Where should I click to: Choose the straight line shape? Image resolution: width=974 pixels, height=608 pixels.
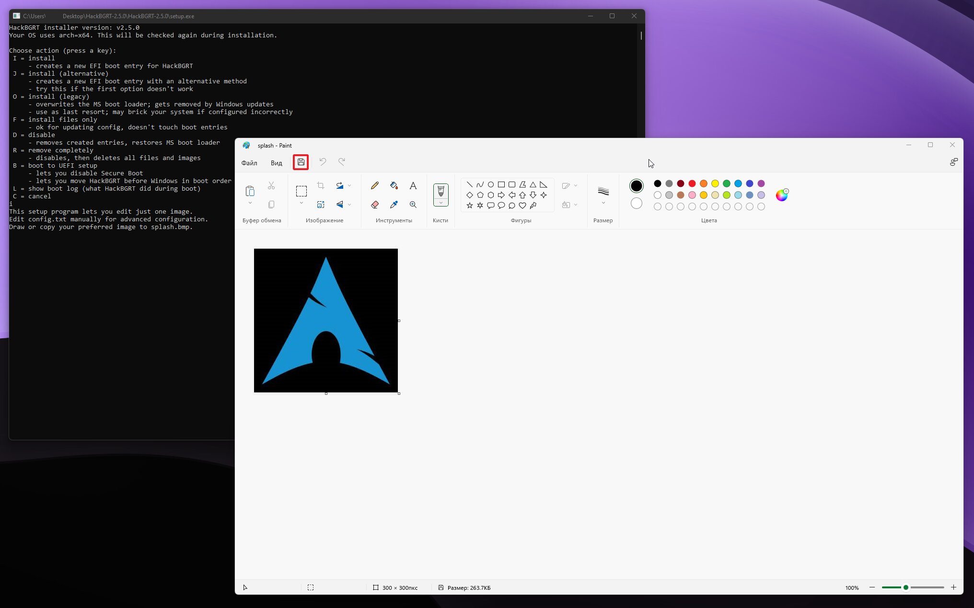click(x=470, y=184)
